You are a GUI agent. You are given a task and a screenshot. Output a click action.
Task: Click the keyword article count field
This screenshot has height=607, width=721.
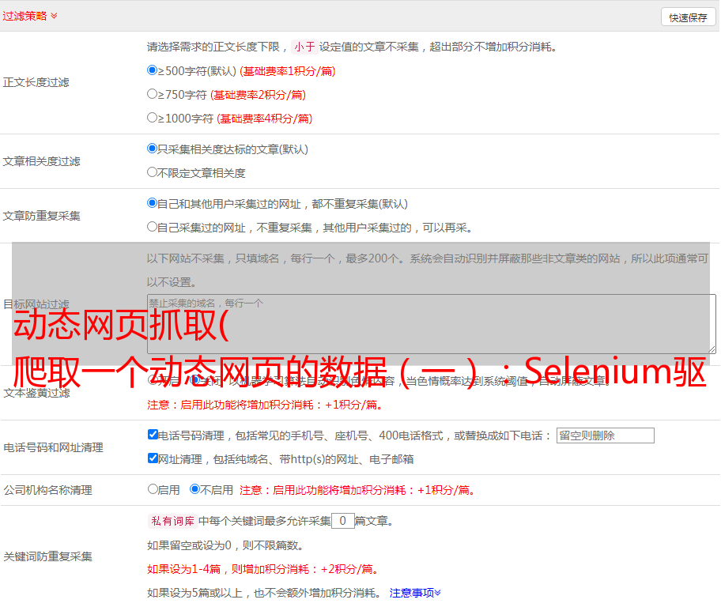342,521
